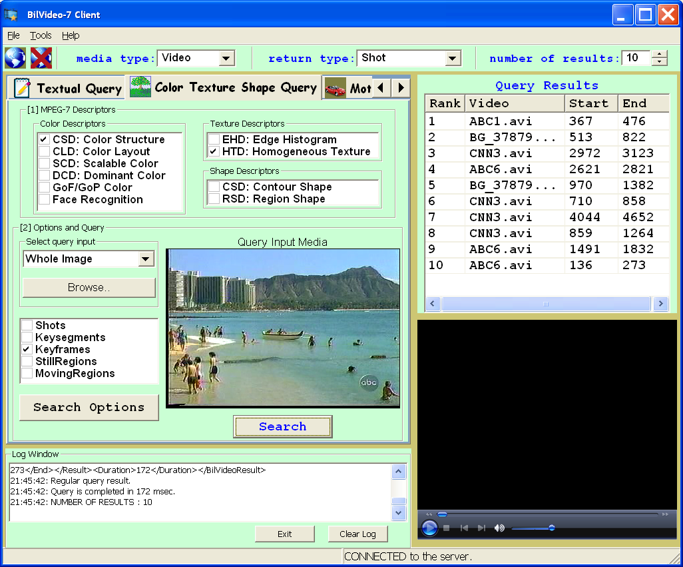Open the media type dropdown

[226, 59]
